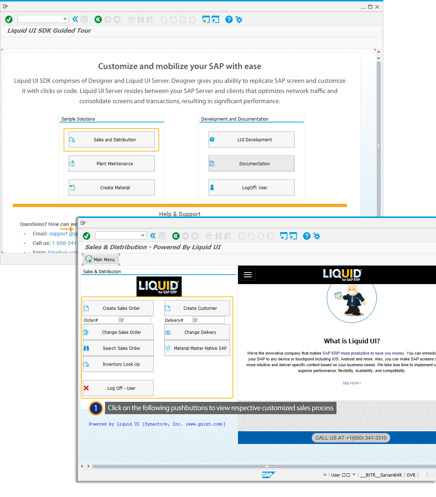The height and width of the screenshot is (497, 436).
Task: Click Generate Shortcut icon in Sales & Distribution window
Action: point(293,236)
